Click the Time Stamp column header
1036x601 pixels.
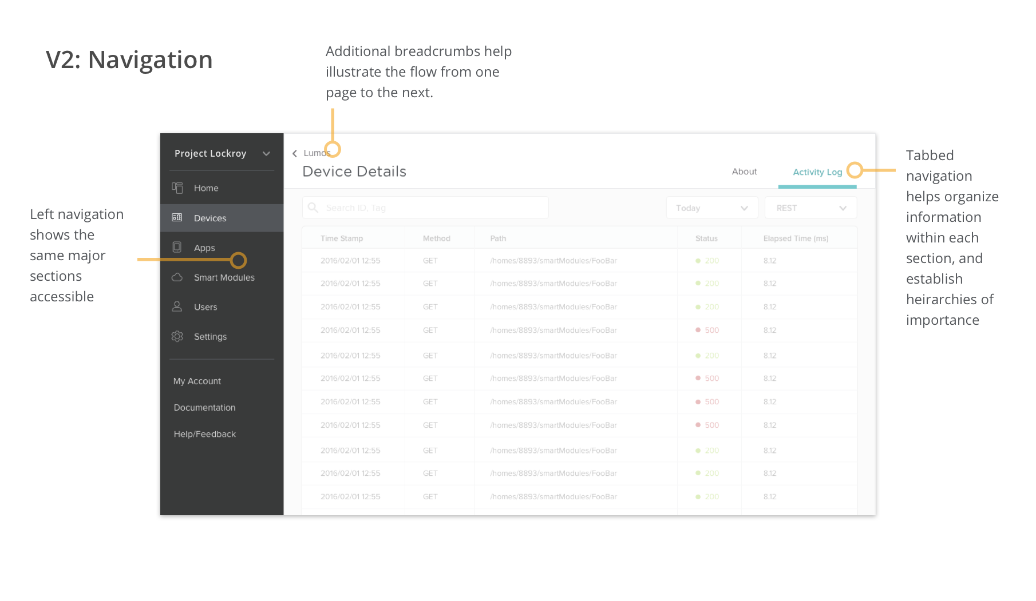[x=342, y=238]
